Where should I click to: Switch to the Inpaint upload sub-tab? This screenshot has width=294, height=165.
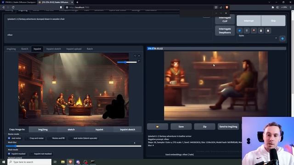click(x=74, y=49)
